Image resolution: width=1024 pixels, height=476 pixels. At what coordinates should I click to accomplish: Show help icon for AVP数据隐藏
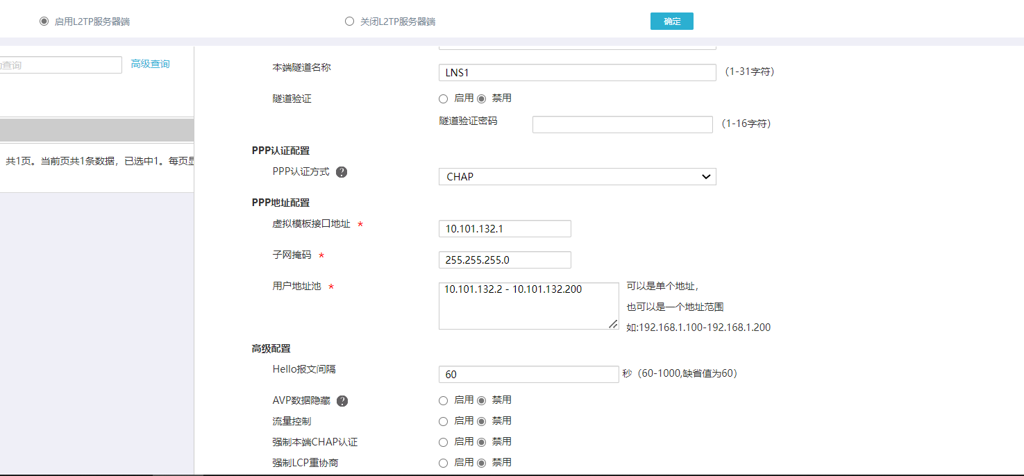click(x=342, y=401)
